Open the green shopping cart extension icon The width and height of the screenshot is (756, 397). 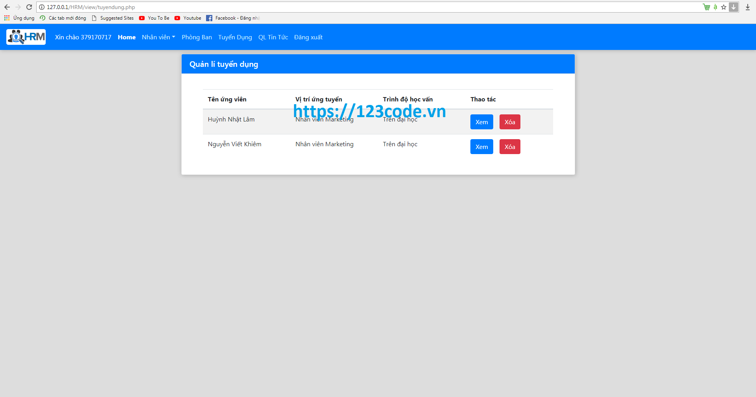click(706, 7)
